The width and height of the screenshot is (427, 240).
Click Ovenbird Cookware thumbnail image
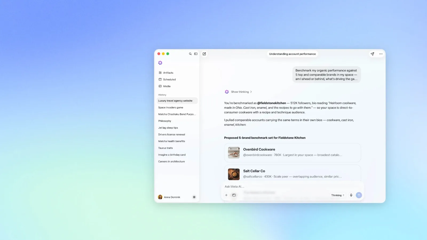pos(234,153)
